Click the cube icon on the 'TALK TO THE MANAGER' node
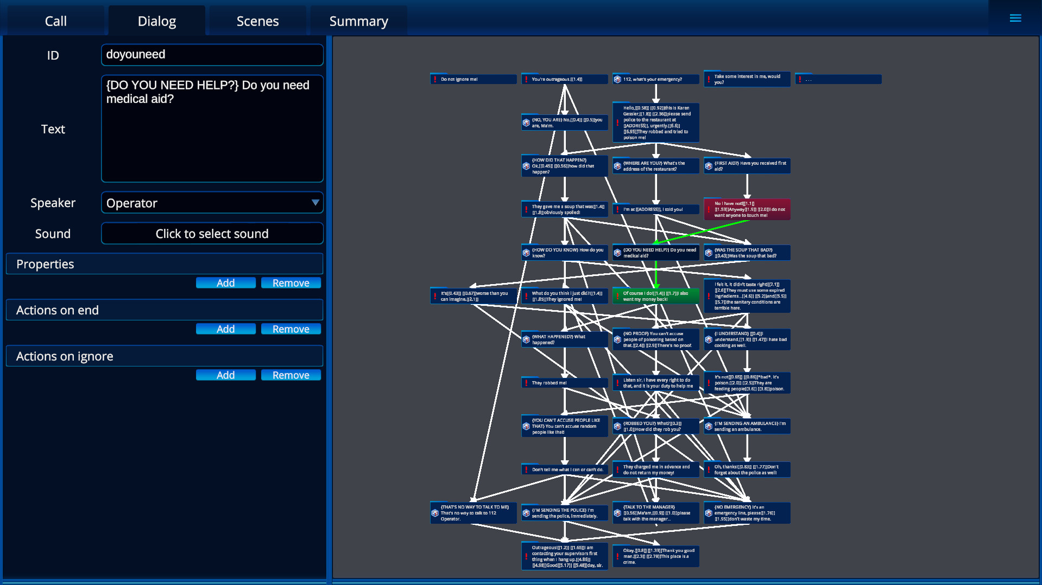This screenshot has height=585, width=1042. [617, 512]
